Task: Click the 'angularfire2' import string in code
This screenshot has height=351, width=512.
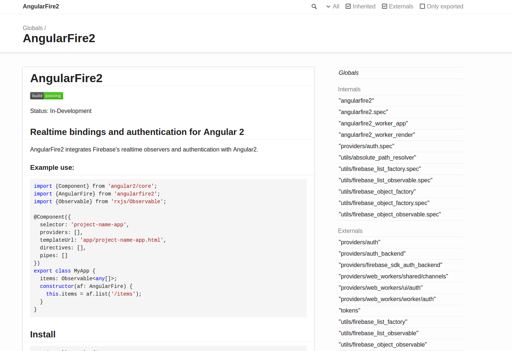Action: click(x=136, y=194)
